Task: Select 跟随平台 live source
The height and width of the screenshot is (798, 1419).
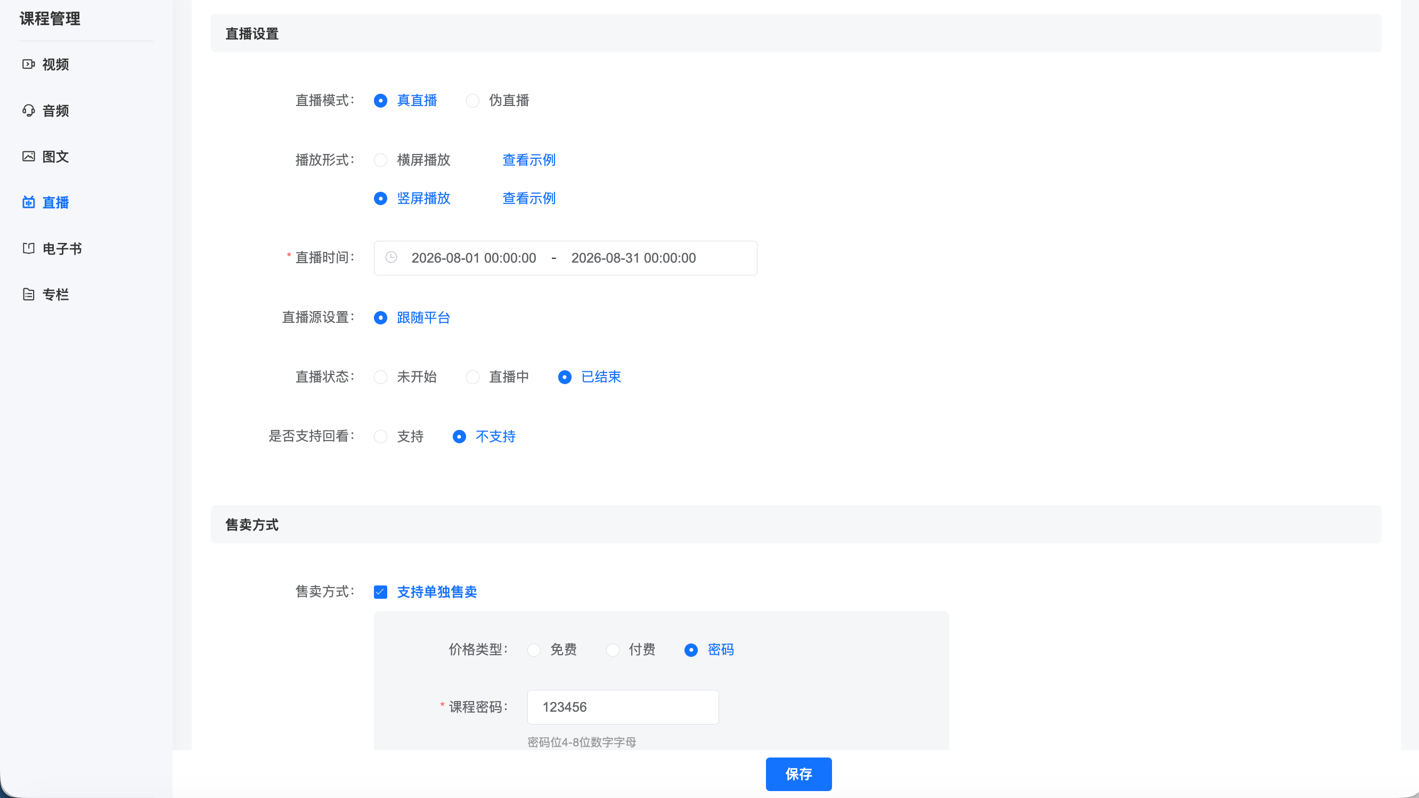Action: coord(412,318)
